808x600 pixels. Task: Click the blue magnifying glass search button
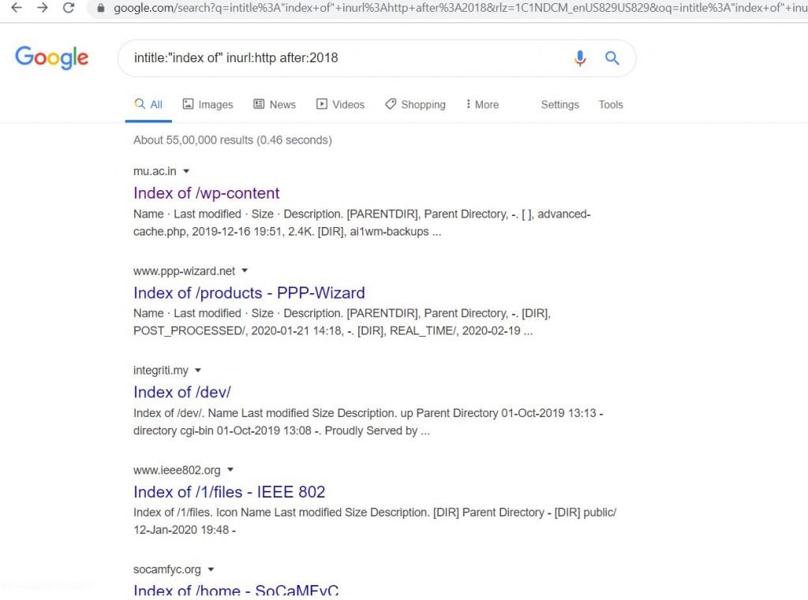[x=612, y=58]
